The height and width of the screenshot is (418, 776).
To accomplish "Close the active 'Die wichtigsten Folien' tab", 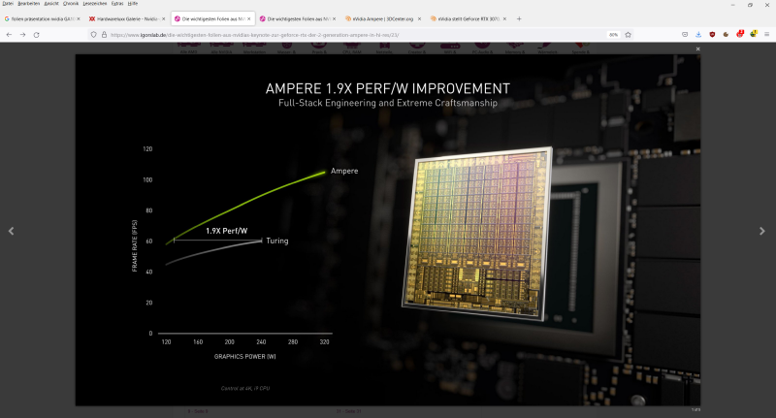I will coord(249,18).
